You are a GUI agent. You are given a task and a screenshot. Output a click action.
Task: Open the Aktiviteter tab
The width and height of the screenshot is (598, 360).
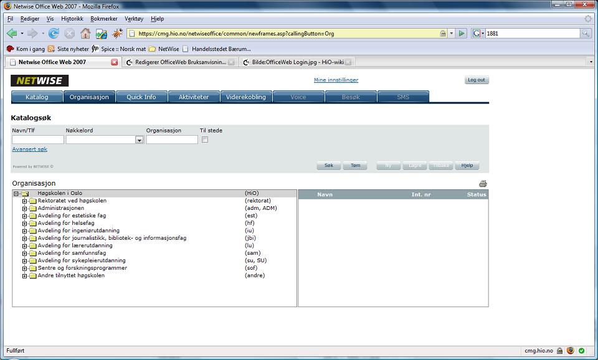194,97
